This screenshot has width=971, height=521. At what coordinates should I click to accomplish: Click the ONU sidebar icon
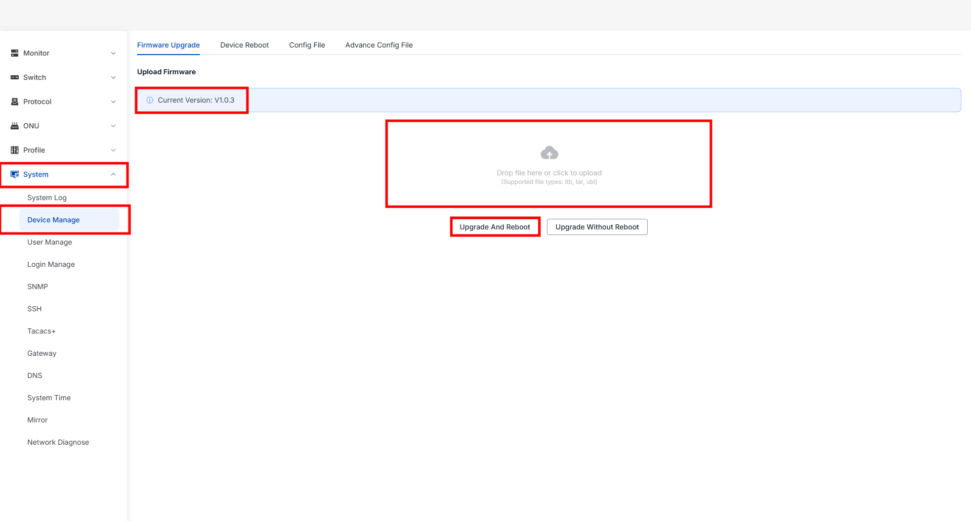[x=15, y=126]
